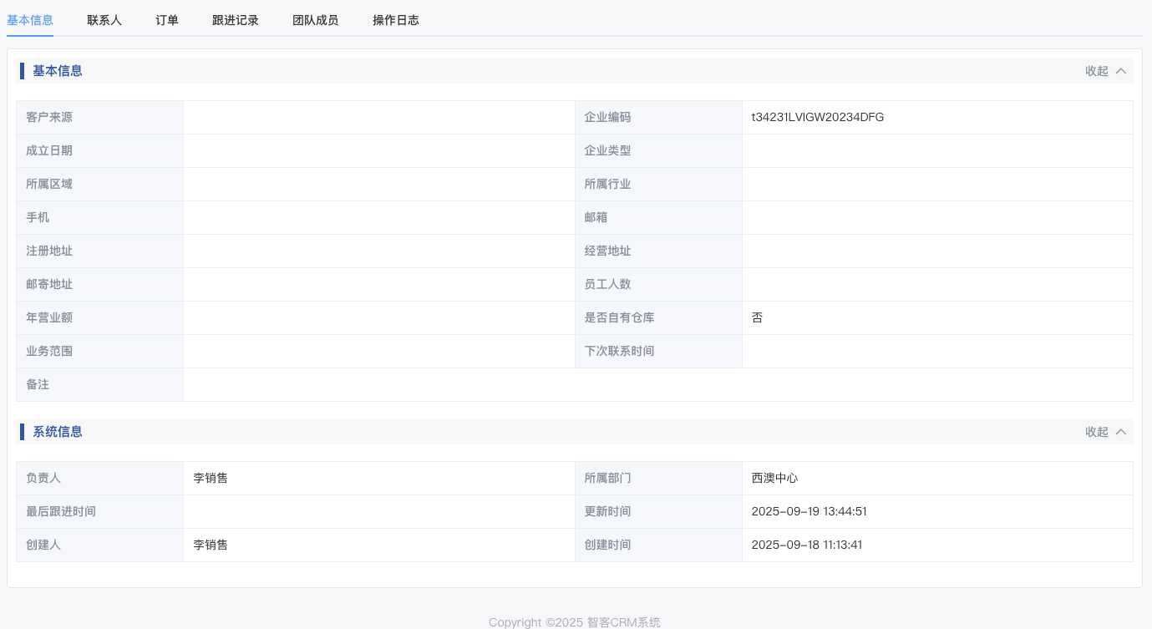Screen dimensions: 1152x629
Task: Click the 创建时间 value 2025-09-18 11:13:41
Action: 806,545
